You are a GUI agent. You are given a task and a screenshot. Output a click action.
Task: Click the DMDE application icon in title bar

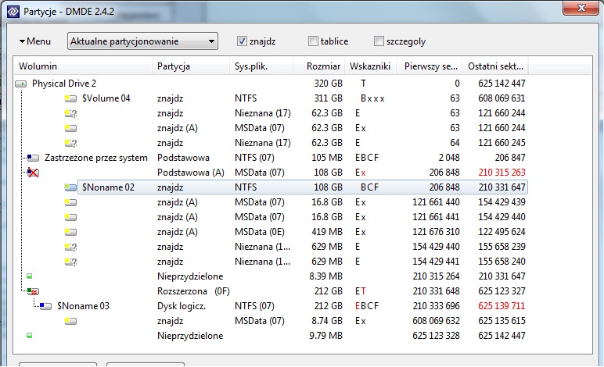point(13,11)
